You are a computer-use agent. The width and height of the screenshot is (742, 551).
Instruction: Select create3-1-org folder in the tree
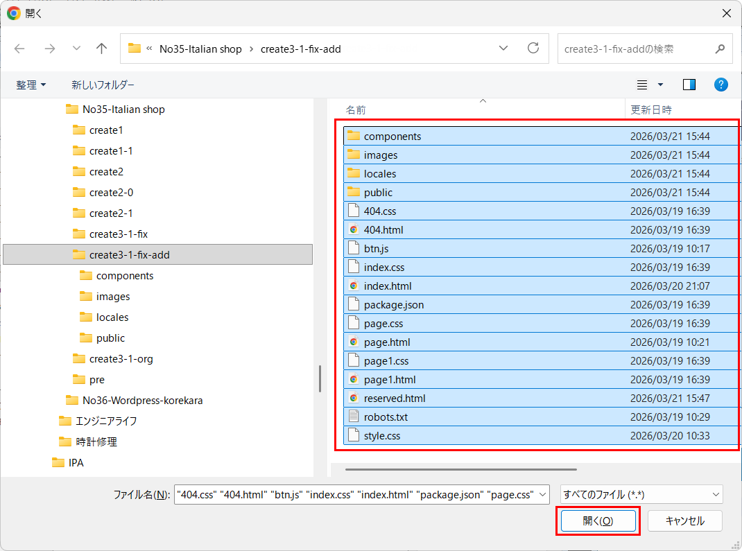pyautogui.click(x=121, y=358)
